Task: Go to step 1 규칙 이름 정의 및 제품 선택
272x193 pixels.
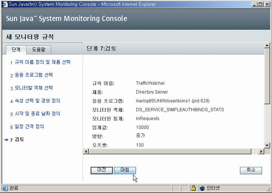Action: pos(42,62)
